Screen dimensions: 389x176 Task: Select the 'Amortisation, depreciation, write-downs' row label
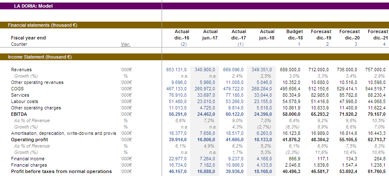point(64,133)
